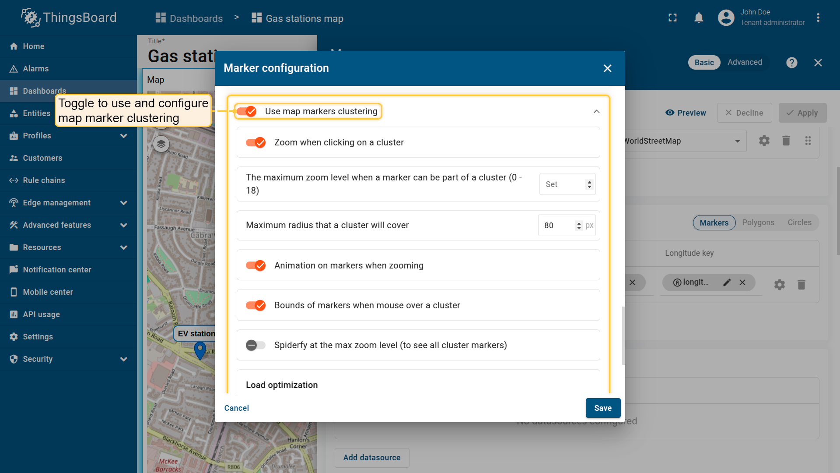Click the notifications bell icon

[699, 18]
